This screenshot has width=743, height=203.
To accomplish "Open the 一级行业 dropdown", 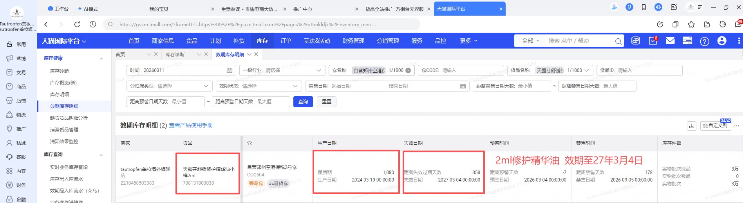I will pyautogui.click(x=282, y=70).
